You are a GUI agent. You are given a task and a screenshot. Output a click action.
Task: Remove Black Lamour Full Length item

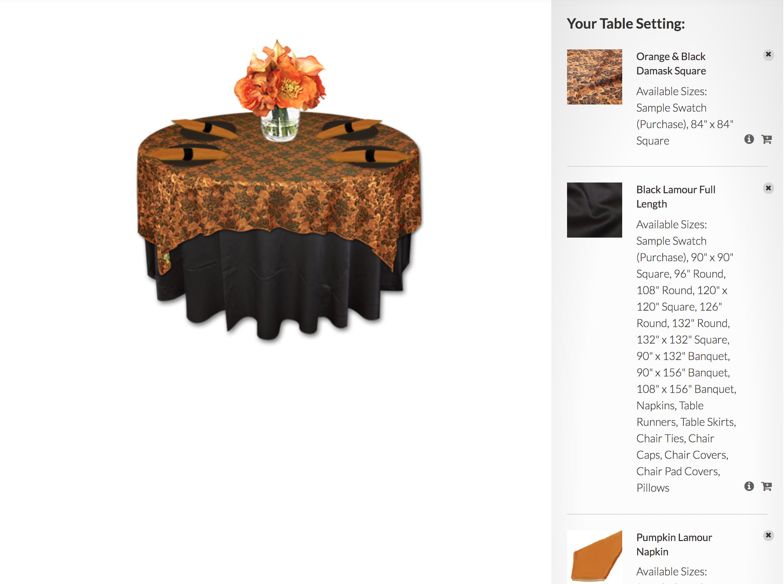pyautogui.click(x=768, y=188)
